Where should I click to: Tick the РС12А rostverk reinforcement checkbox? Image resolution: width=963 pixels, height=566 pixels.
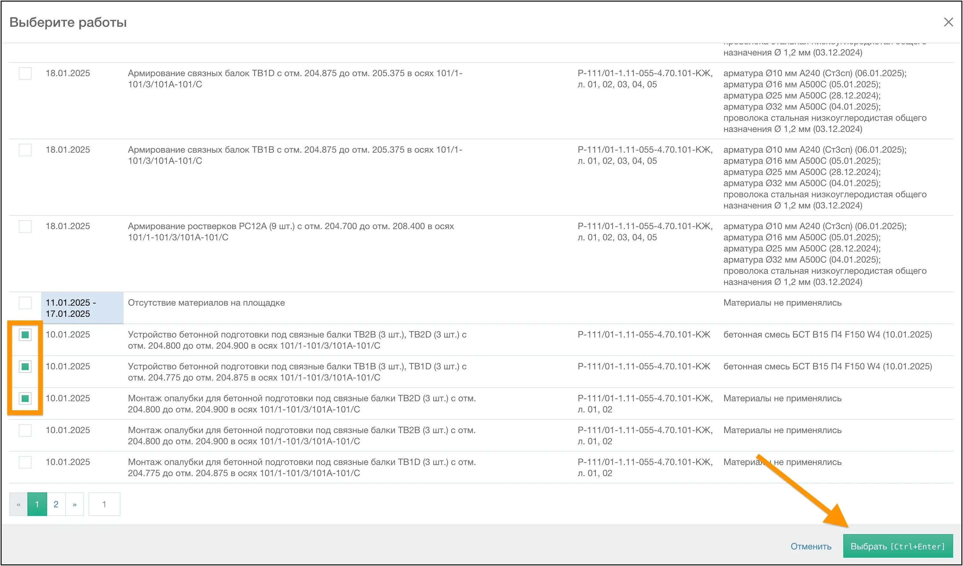point(25,226)
